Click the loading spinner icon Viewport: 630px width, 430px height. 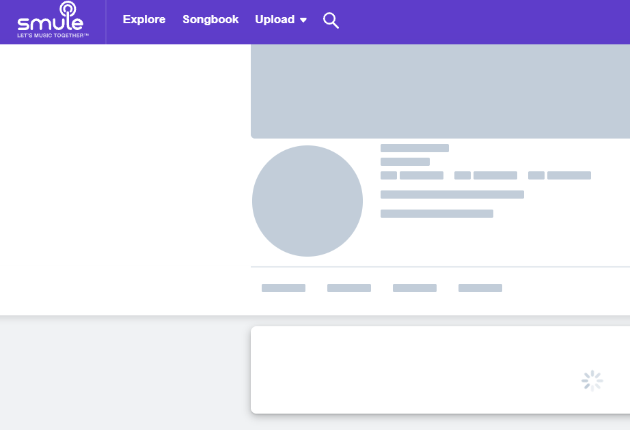pyautogui.click(x=592, y=381)
